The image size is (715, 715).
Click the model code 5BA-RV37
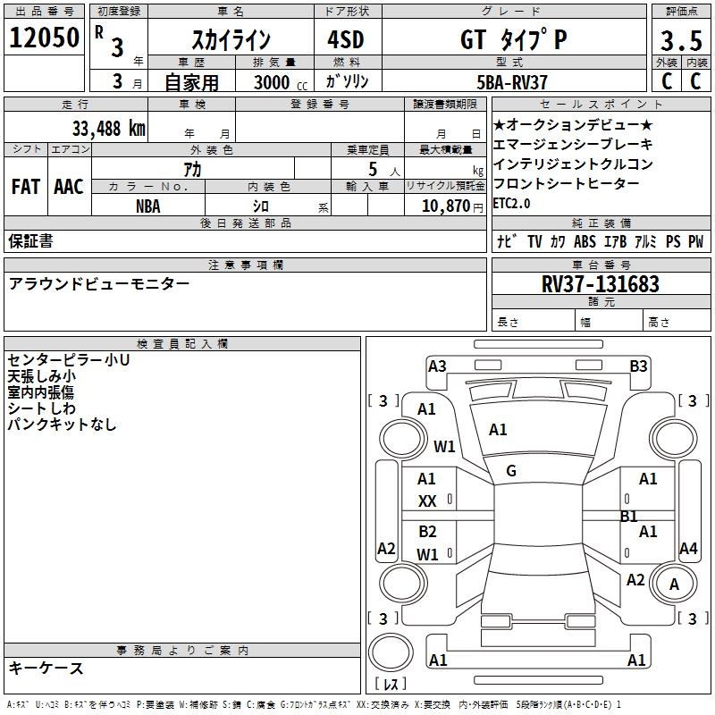point(512,82)
